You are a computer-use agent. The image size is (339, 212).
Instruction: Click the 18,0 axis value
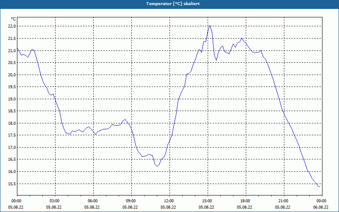coord(12,123)
